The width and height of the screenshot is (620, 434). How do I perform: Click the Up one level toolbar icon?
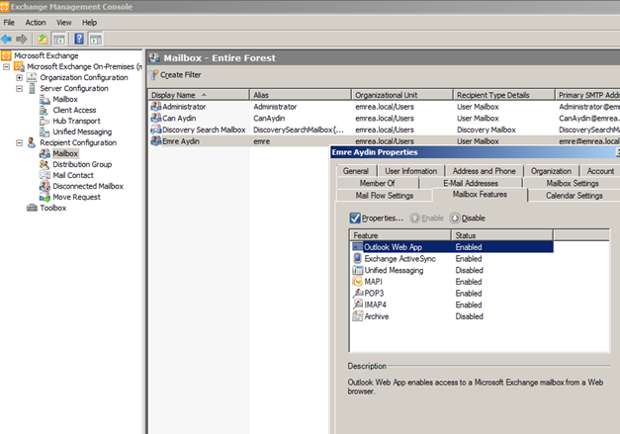43,39
